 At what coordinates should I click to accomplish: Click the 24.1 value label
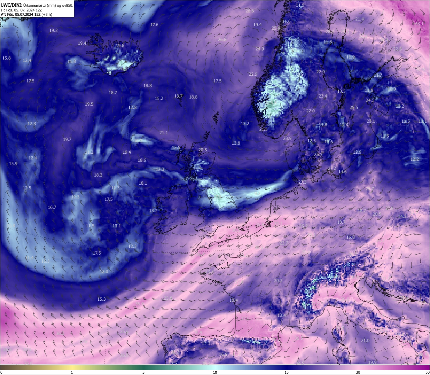click(x=370, y=100)
